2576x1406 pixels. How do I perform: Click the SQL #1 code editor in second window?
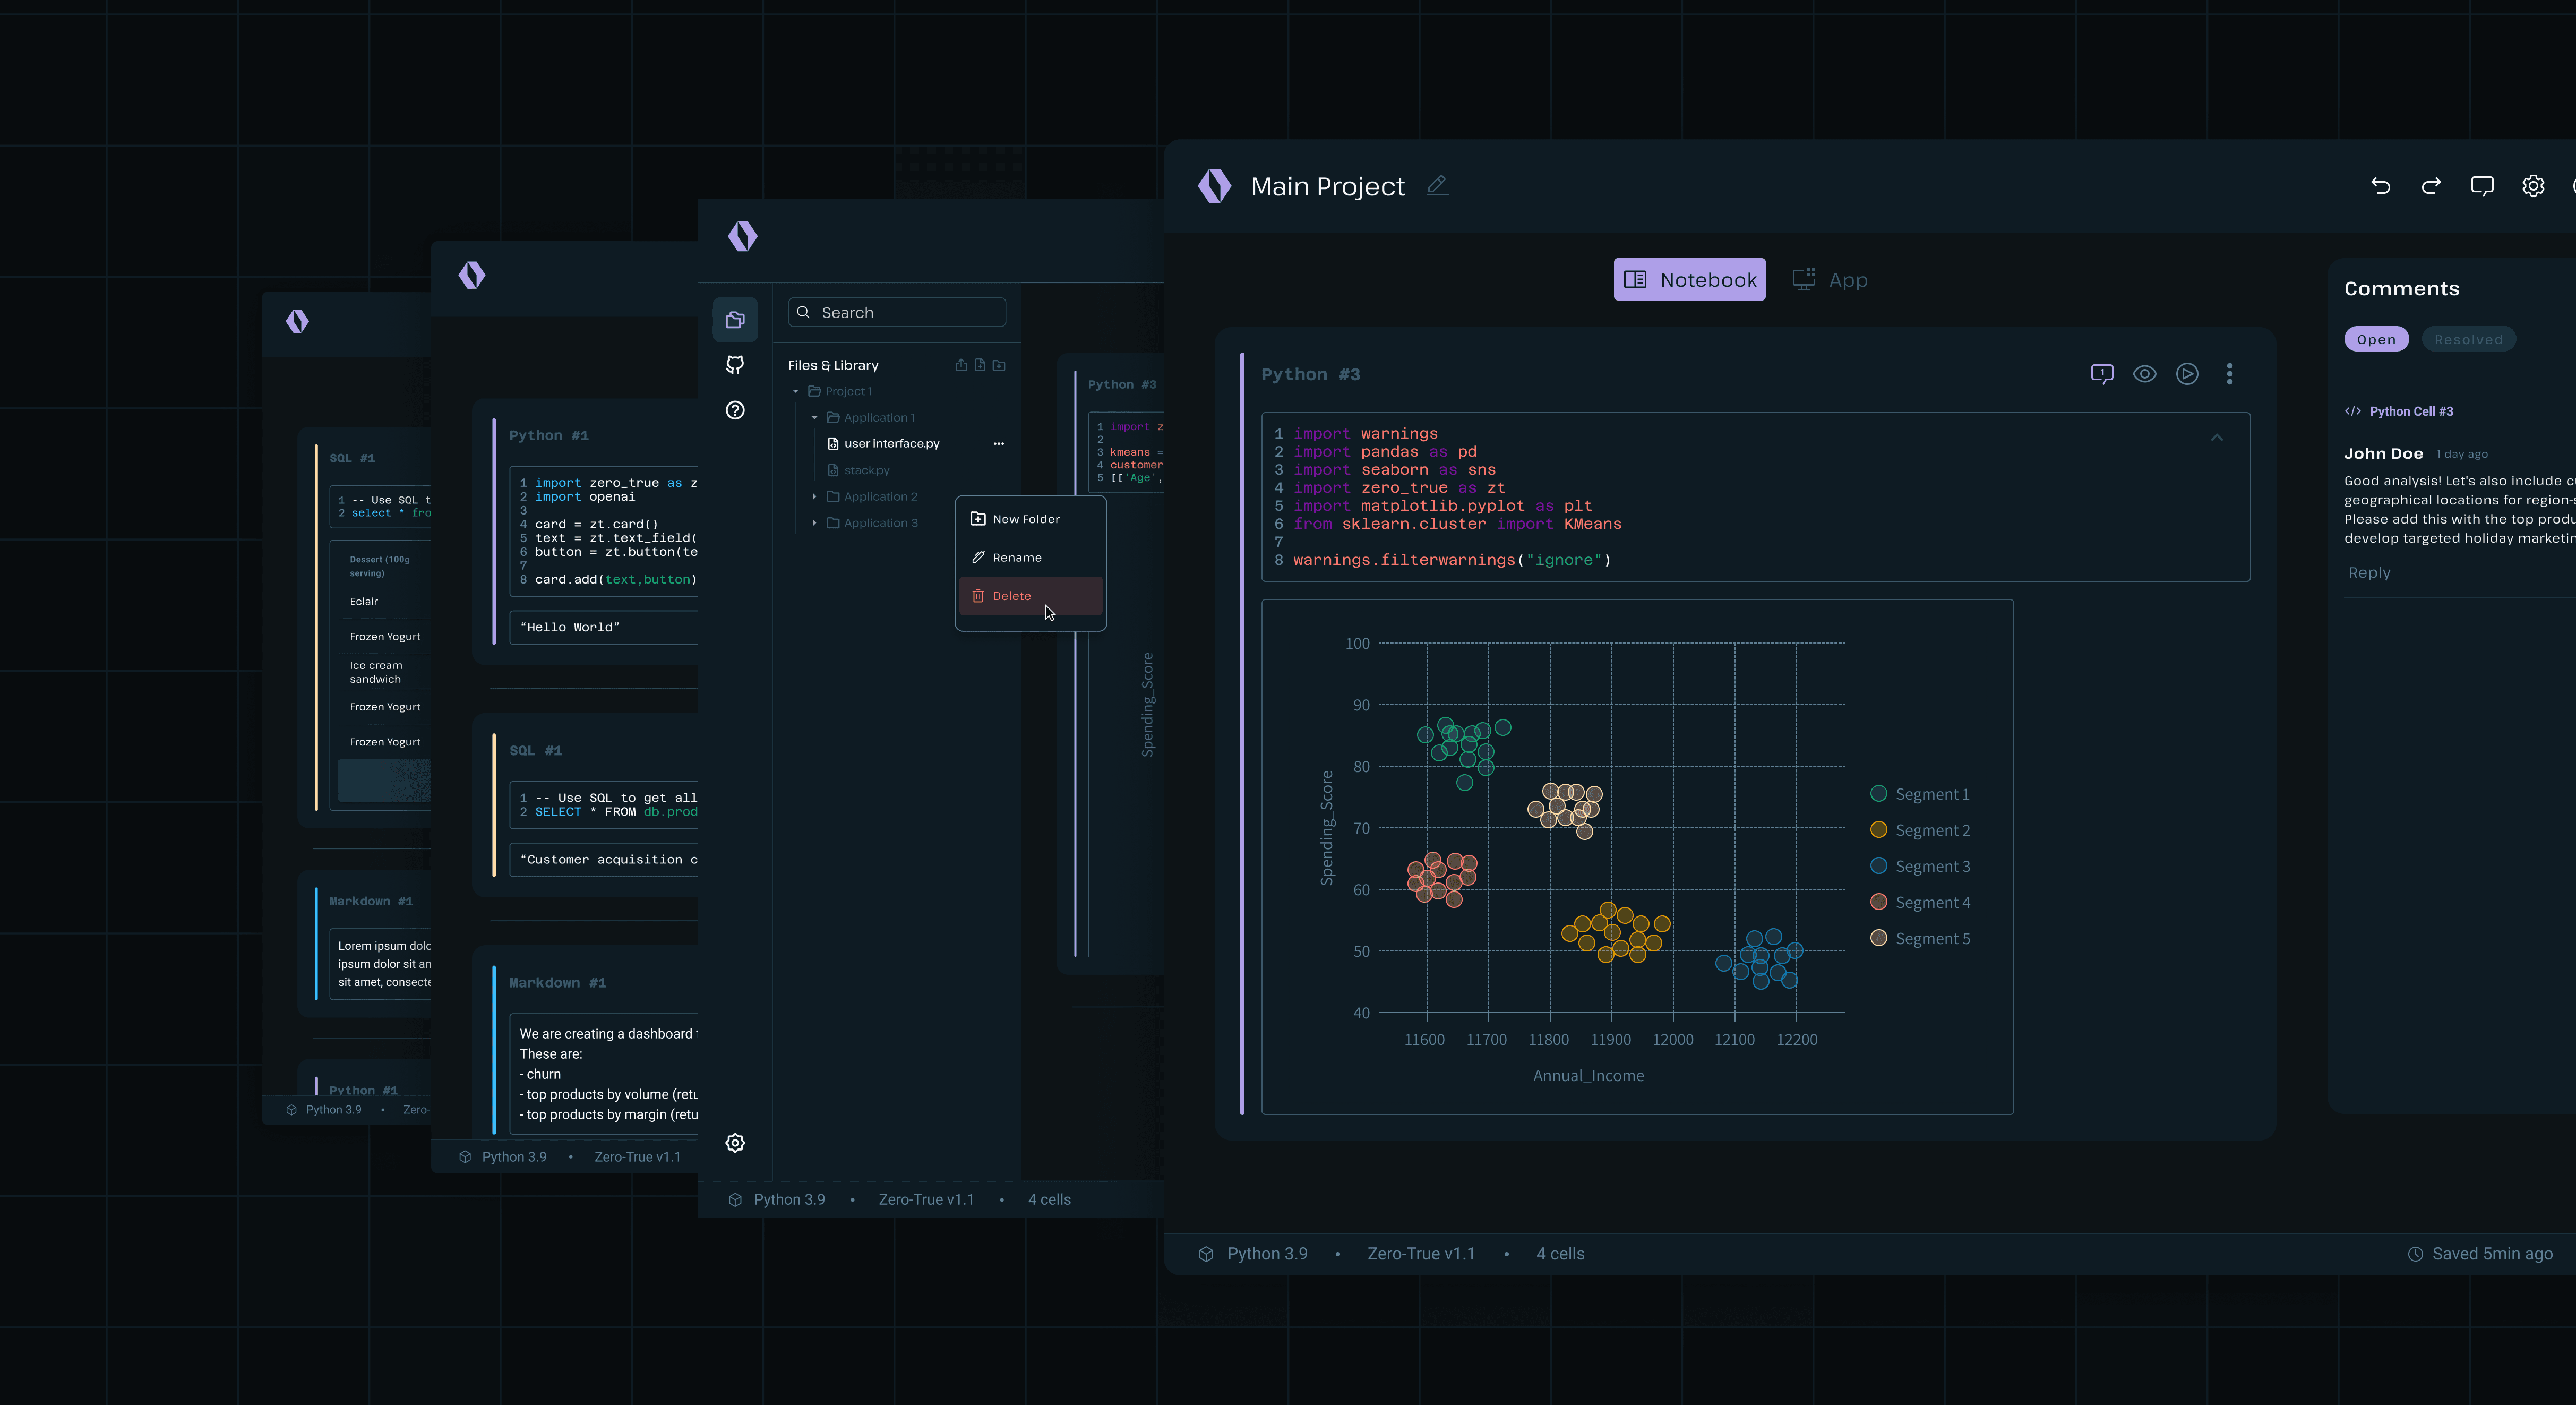point(604,805)
